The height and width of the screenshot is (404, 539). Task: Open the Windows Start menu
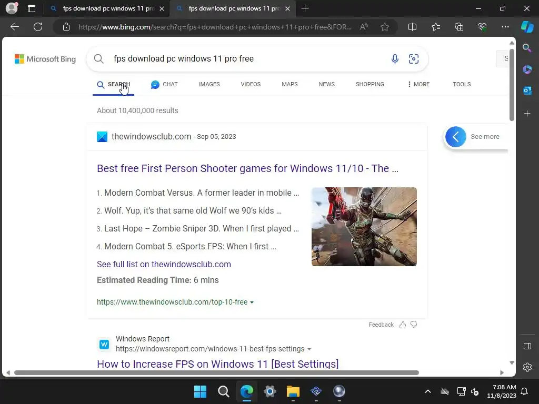point(200,391)
